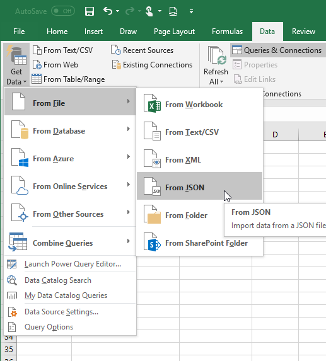The width and height of the screenshot is (326, 361).
Task: Click the From Workbook Excel icon
Action: tap(152, 103)
